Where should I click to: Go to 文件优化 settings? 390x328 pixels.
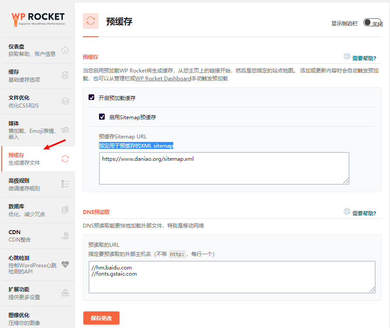pyautogui.click(x=38, y=101)
